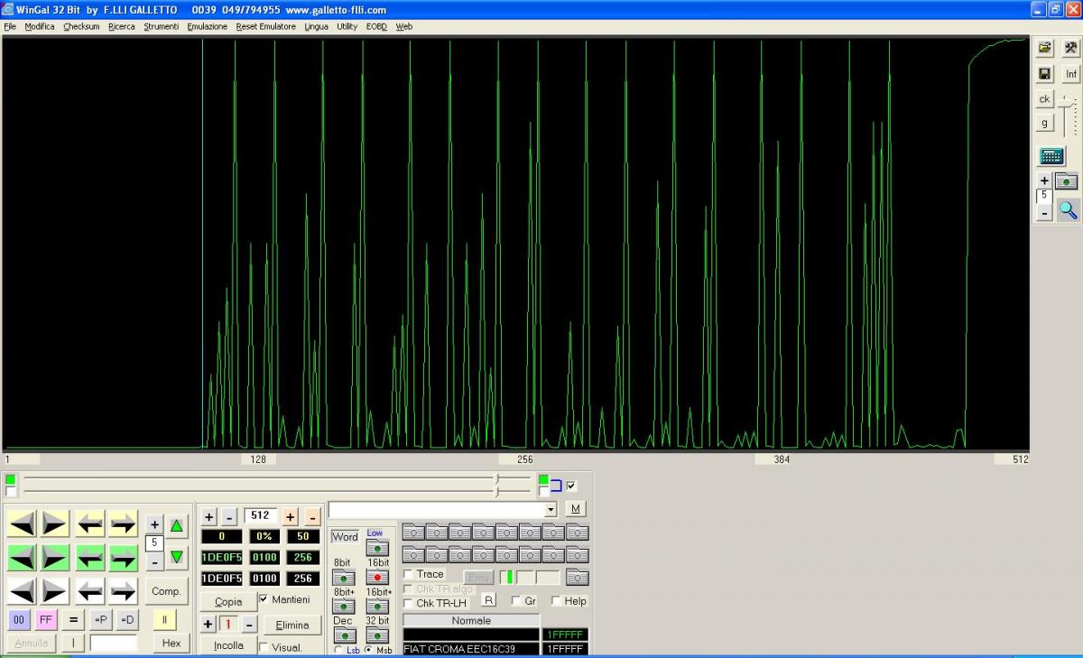The image size is (1083, 658).
Task: Click the Word mode label box
Action: [346, 536]
